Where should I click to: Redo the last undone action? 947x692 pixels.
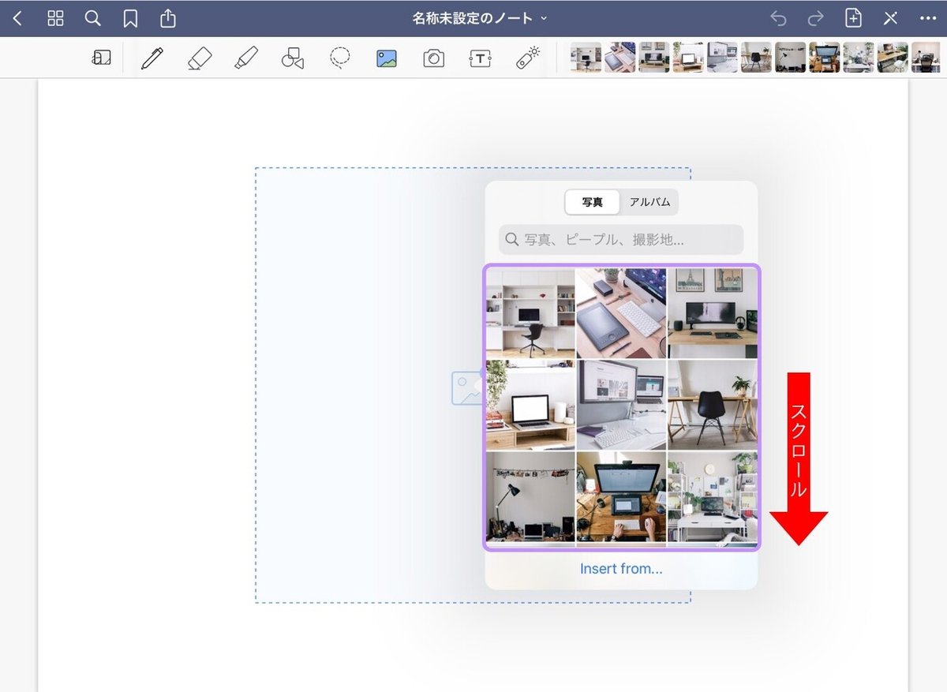(815, 18)
